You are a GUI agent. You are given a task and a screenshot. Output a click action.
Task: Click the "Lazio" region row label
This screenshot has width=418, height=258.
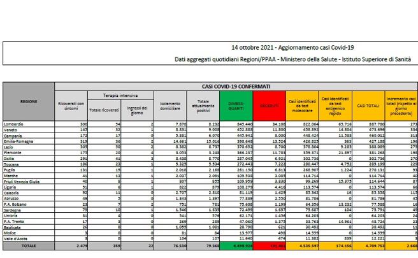(8, 147)
